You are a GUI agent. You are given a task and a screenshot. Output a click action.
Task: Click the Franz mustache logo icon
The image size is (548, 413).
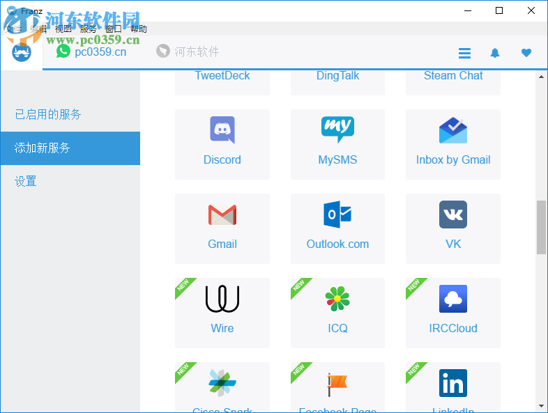point(22,53)
